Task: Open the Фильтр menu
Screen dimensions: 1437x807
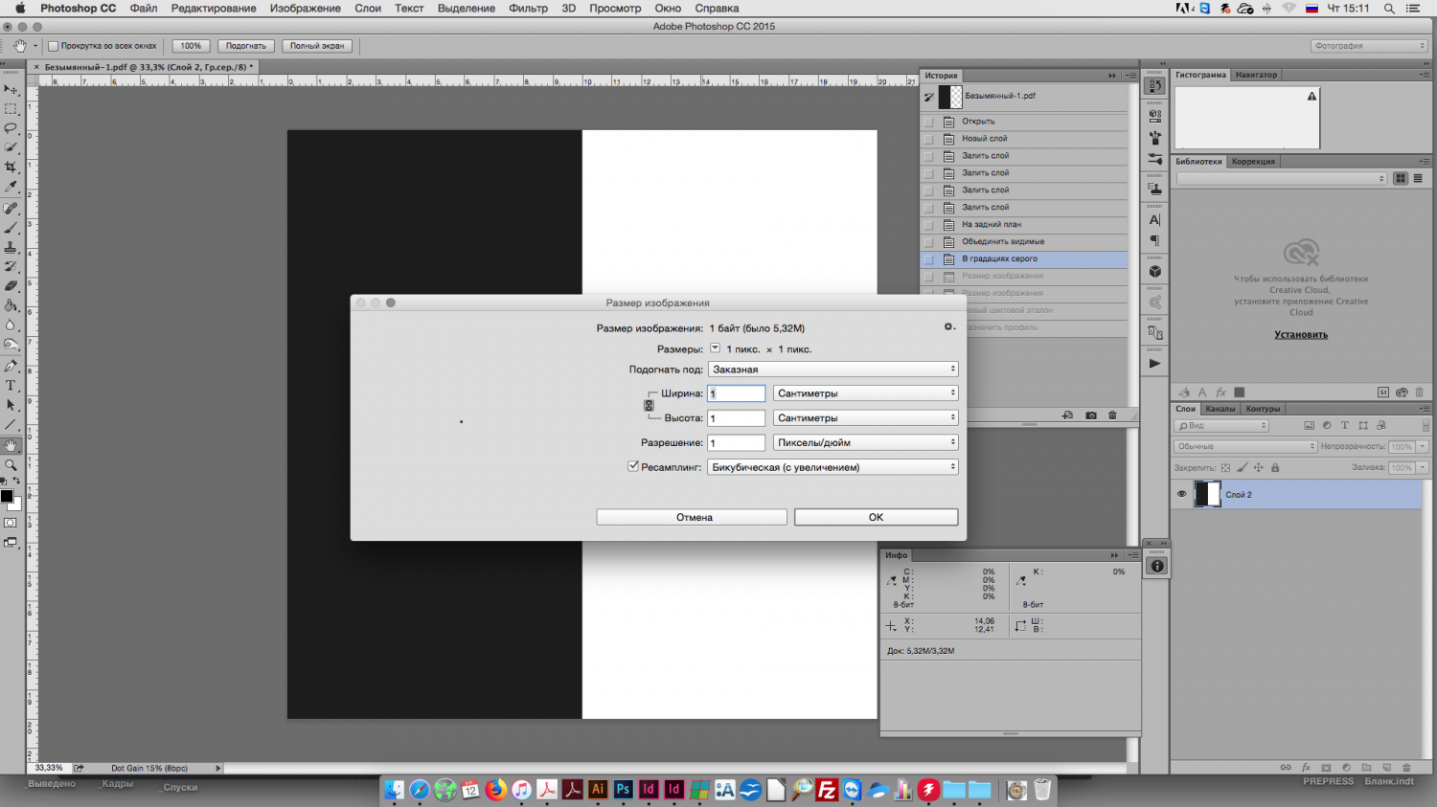Action: point(528,9)
